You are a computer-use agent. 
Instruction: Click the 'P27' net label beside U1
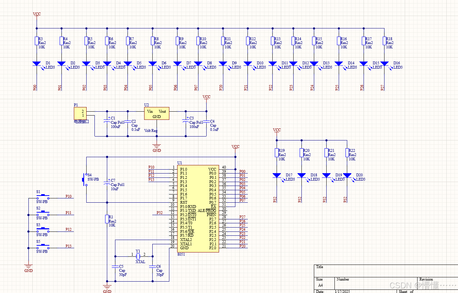tap(242, 217)
